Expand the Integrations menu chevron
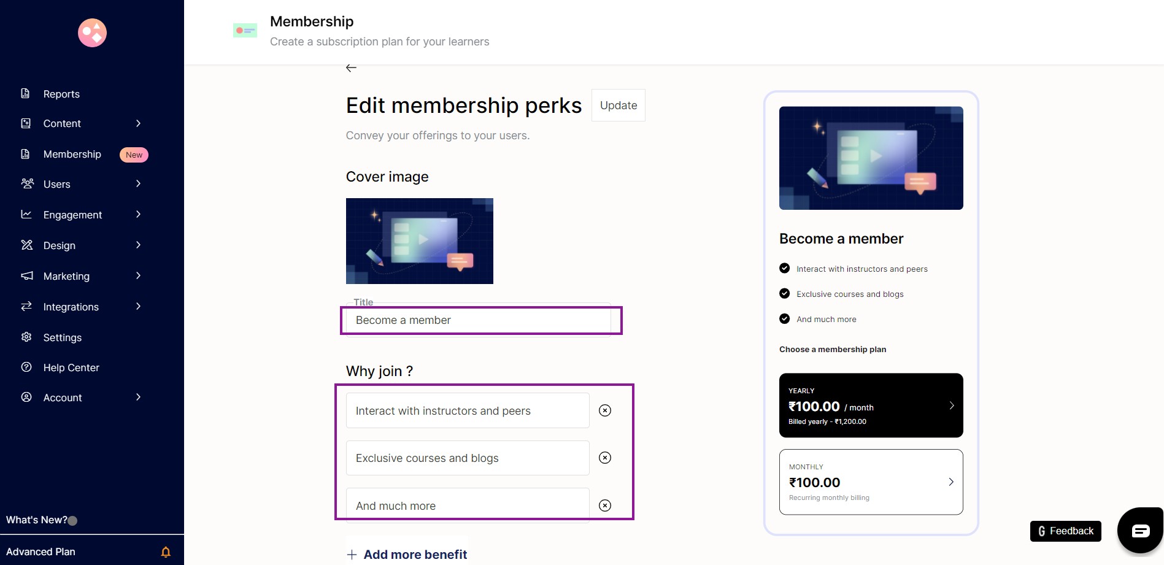 pyautogui.click(x=139, y=306)
